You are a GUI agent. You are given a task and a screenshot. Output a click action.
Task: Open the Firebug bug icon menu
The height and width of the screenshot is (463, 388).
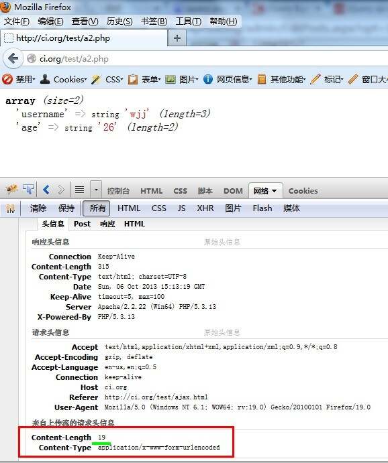coord(11,189)
